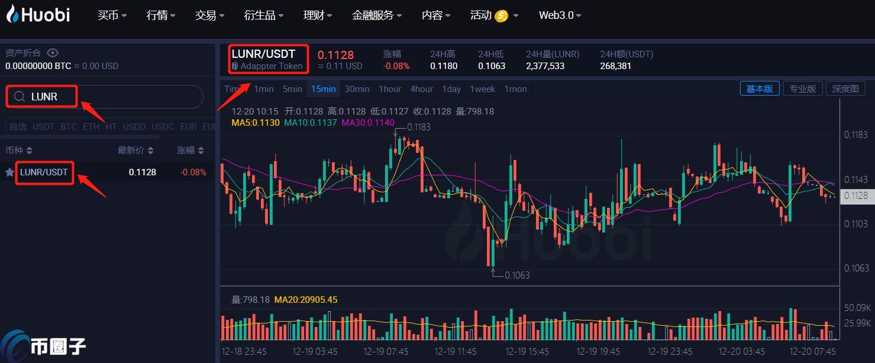
Task: Click the 24H高 value 0.1180
Action: 444,66
